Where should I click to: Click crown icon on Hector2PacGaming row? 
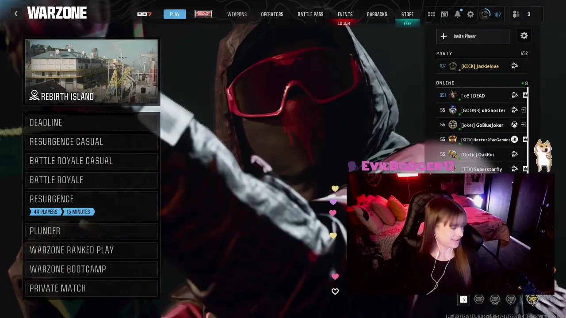click(525, 139)
